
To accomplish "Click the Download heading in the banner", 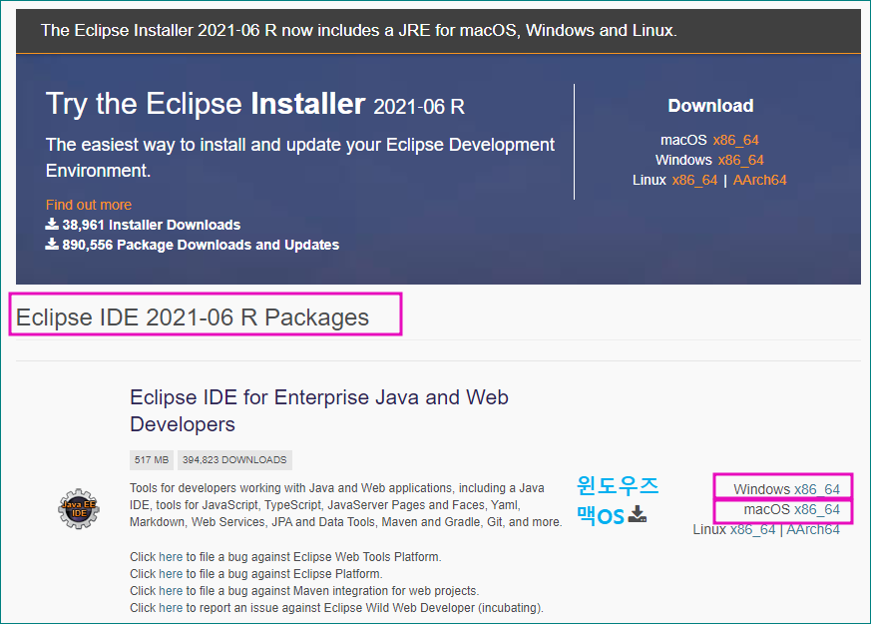I will tap(710, 106).
